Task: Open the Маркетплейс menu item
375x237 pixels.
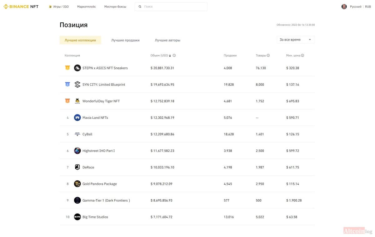Action: [87, 7]
